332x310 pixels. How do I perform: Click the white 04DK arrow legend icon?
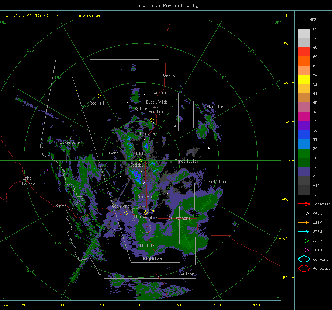point(304,213)
